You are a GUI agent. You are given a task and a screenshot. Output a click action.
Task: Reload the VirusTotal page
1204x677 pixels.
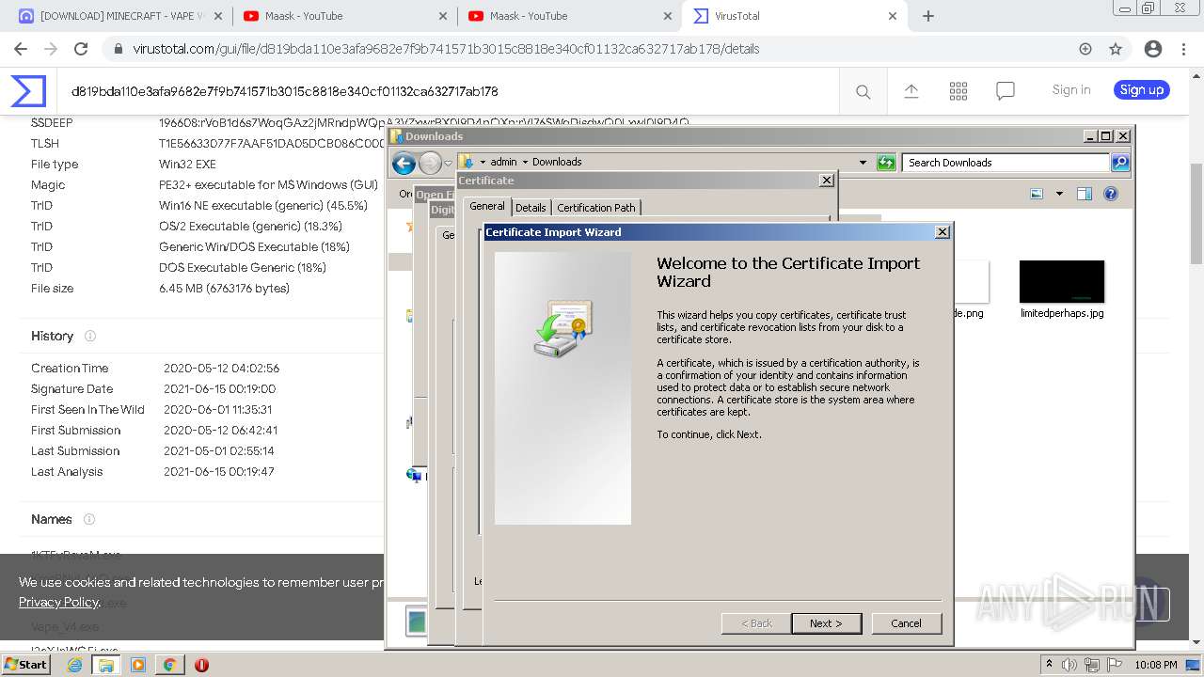click(x=81, y=49)
